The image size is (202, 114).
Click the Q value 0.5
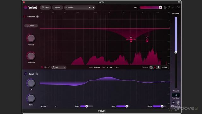(117, 67)
